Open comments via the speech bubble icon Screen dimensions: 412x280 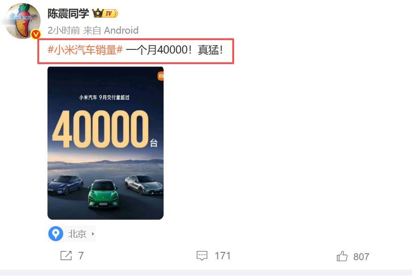202,256
